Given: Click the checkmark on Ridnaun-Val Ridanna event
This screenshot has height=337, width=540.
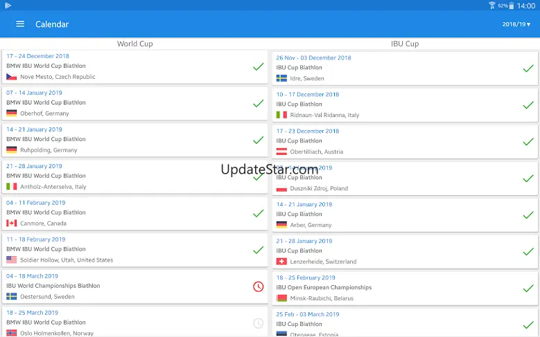Looking at the screenshot, I should coord(528,105).
